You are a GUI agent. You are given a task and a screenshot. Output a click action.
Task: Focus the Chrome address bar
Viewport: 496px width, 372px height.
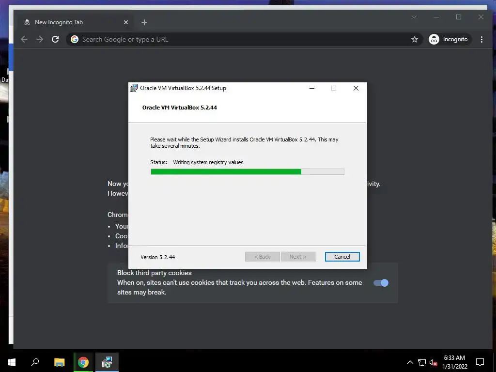coord(244,39)
